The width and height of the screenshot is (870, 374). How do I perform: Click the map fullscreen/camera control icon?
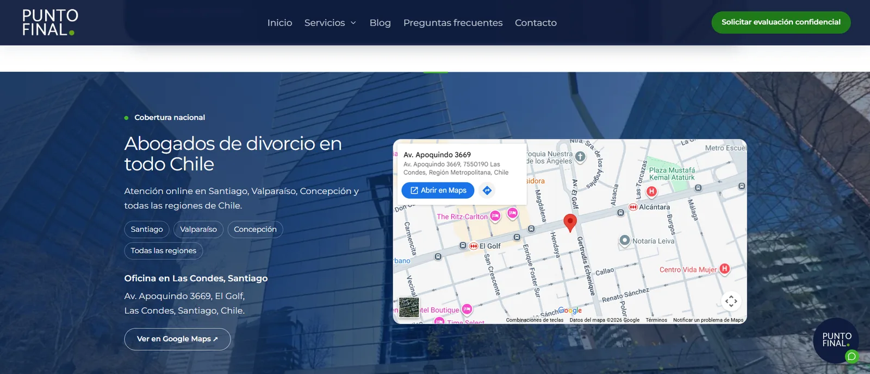pyautogui.click(x=731, y=301)
